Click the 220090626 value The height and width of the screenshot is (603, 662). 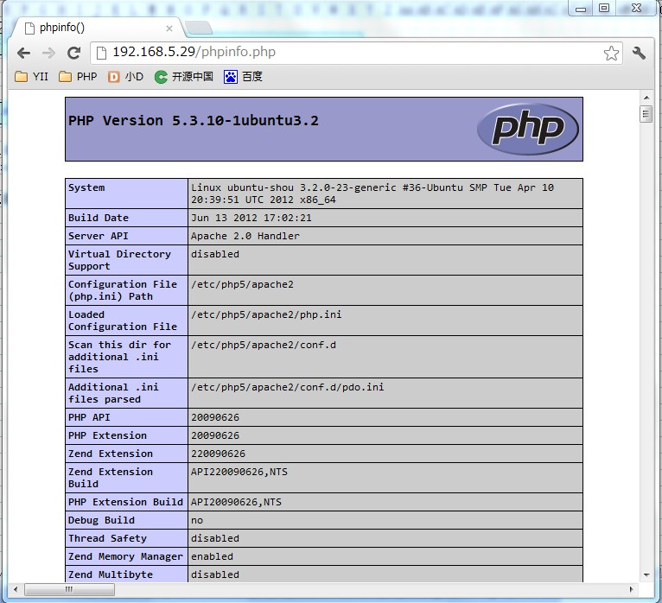pos(218,454)
